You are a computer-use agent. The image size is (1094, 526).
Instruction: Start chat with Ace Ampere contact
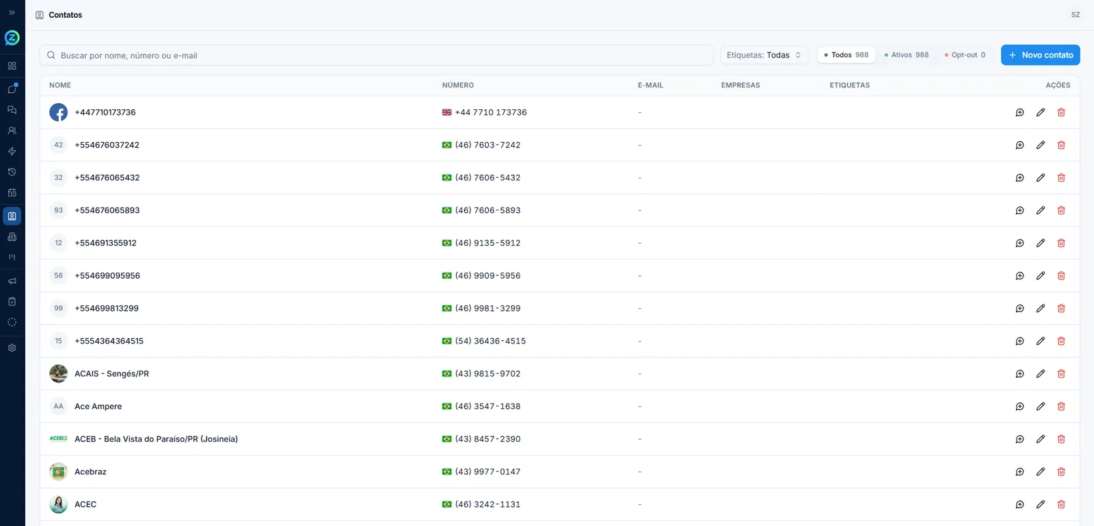pos(1019,406)
